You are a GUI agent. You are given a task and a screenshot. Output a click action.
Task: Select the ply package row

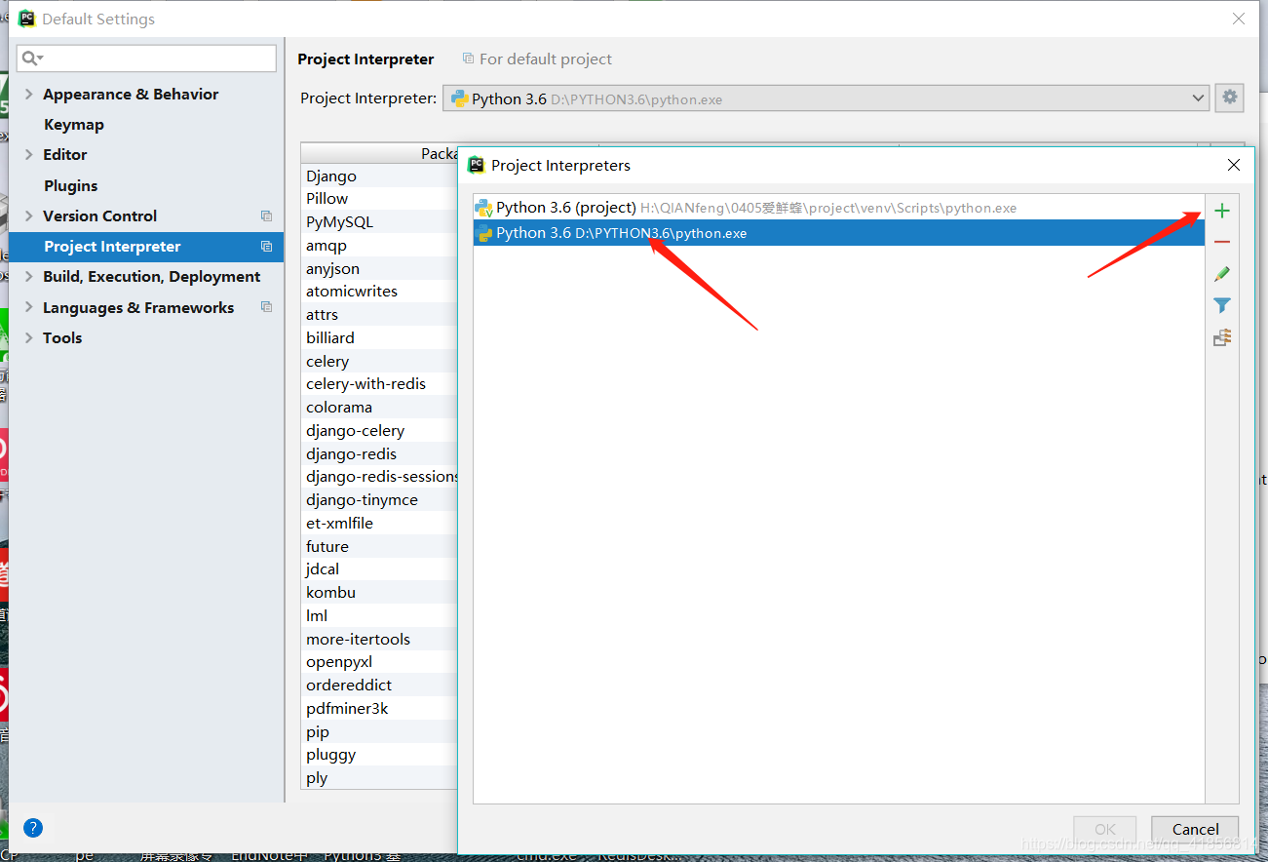coord(379,777)
